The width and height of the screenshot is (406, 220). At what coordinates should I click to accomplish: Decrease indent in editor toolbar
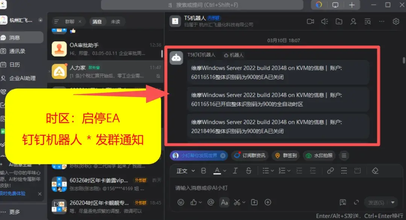[313, 171]
